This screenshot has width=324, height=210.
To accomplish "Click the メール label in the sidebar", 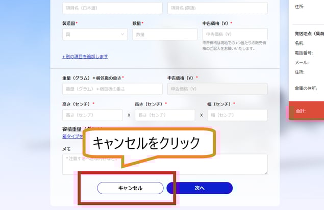I will (302, 63).
